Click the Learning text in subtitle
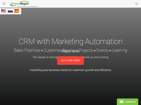141x105 pixels. [119, 50]
